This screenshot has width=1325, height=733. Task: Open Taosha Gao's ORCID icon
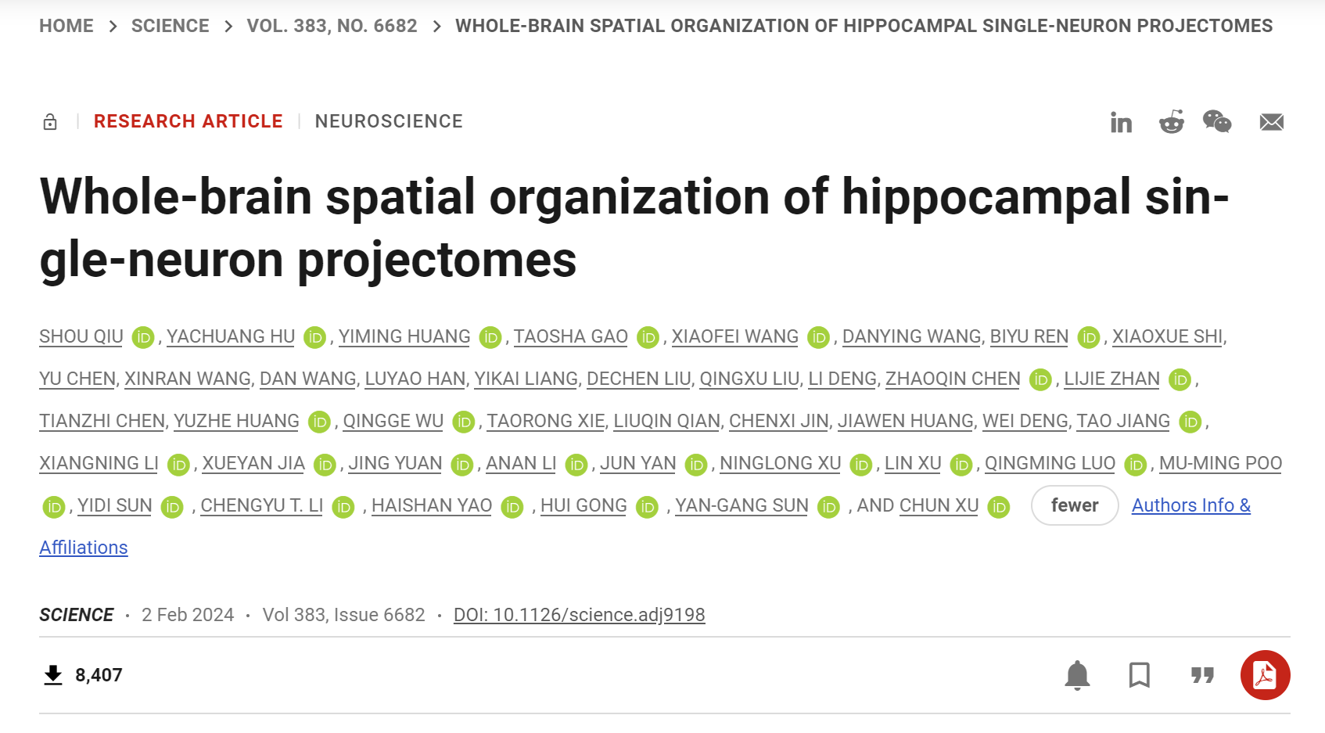648,337
